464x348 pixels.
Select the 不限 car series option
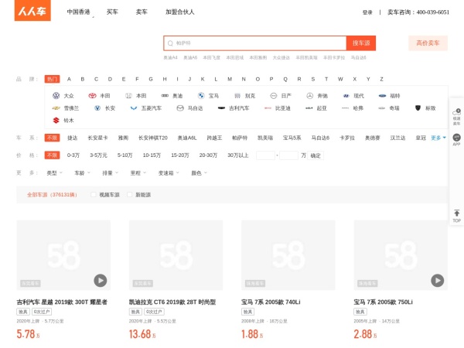coord(52,138)
